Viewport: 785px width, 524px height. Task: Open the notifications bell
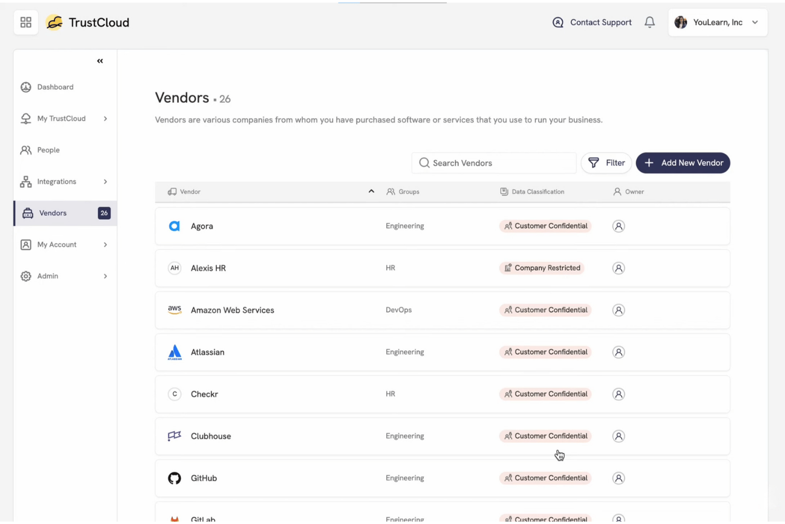(649, 22)
